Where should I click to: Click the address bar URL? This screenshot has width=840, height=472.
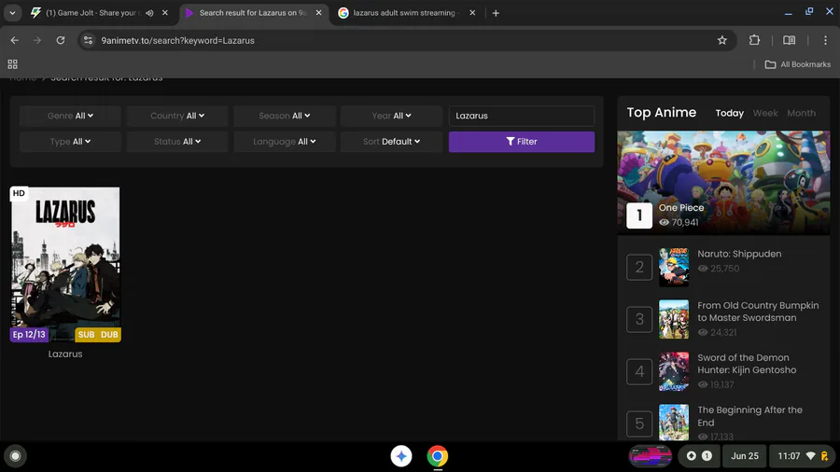point(178,41)
